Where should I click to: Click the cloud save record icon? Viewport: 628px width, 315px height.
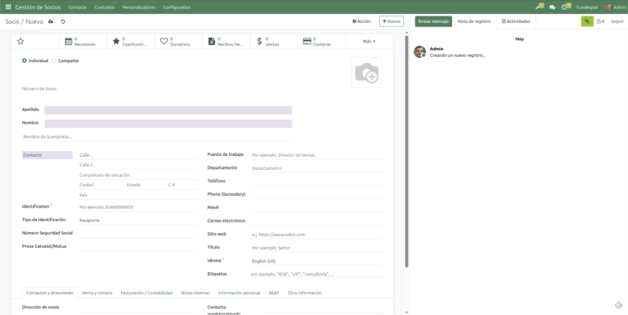[51, 21]
